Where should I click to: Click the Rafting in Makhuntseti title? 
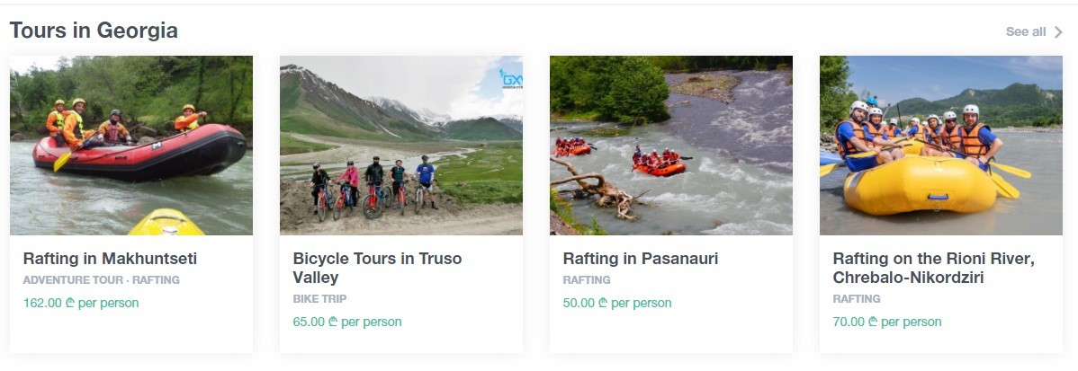point(110,259)
